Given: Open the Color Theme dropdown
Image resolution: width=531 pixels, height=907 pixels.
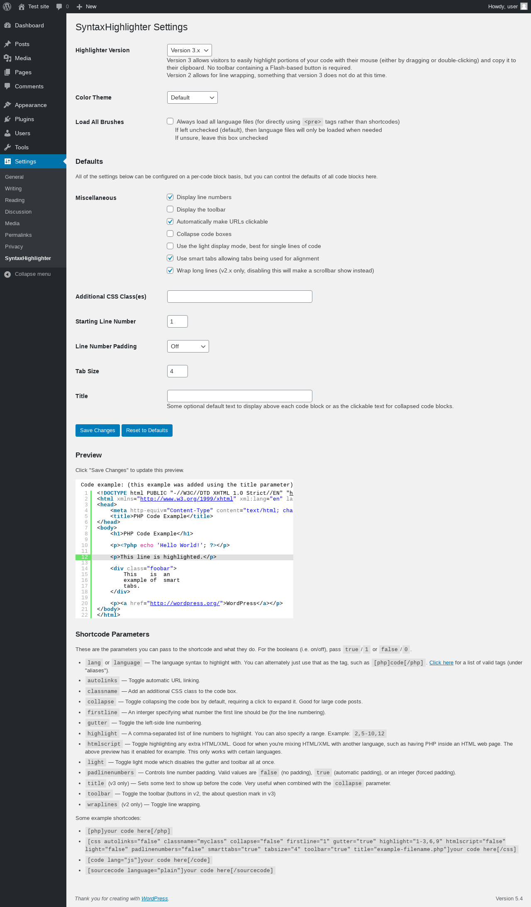Looking at the screenshot, I should [x=192, y=97].
